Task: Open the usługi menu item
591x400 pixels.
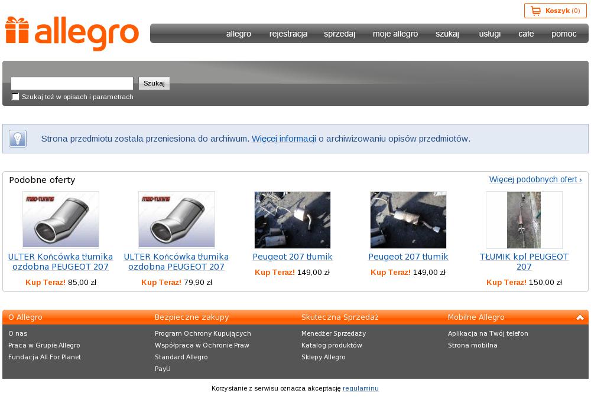Action: point(489,34)
